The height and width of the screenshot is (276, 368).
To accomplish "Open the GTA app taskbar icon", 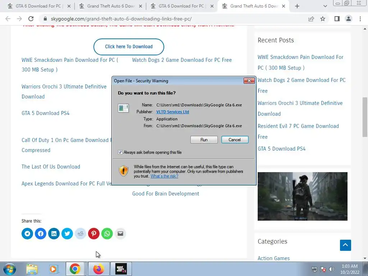I will [121, 269].
